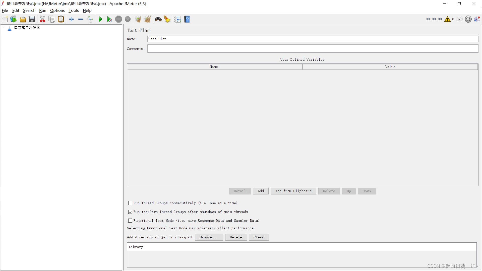Click the Browse... classpath button
Viewport: 482px width, 271px height.
[209, 237]
